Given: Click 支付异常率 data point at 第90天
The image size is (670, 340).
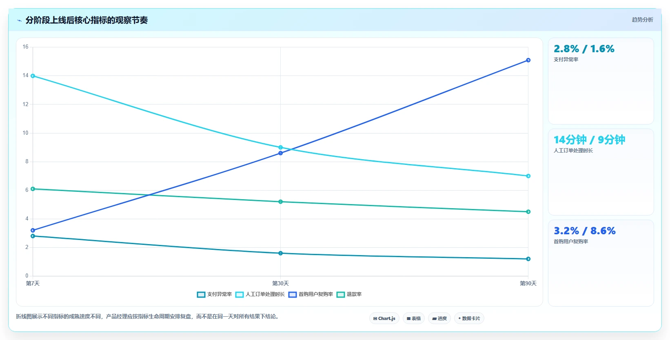Looking at the screenshot, I should point(528,259).
